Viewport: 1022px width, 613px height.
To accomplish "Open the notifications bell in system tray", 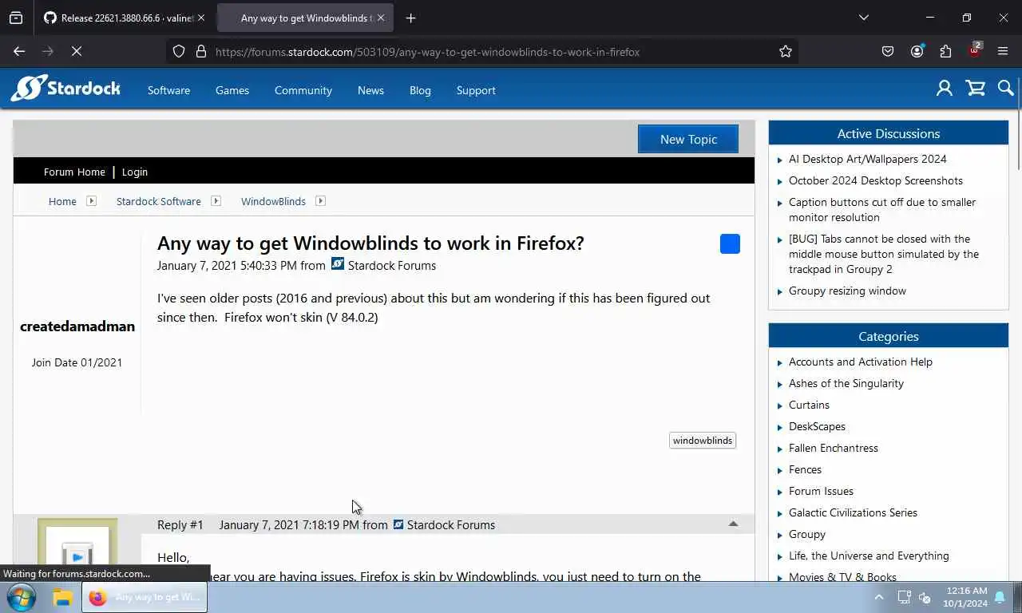I will (x=1000, y=596).
